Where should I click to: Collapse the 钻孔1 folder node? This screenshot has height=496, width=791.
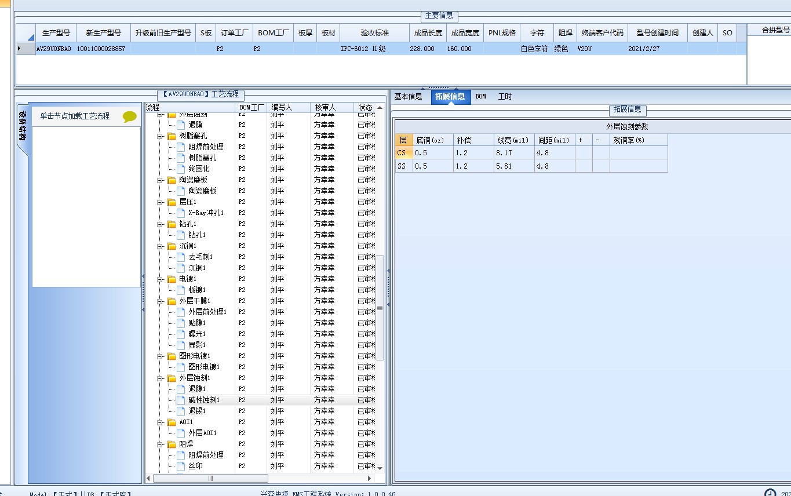coord(159,224)
